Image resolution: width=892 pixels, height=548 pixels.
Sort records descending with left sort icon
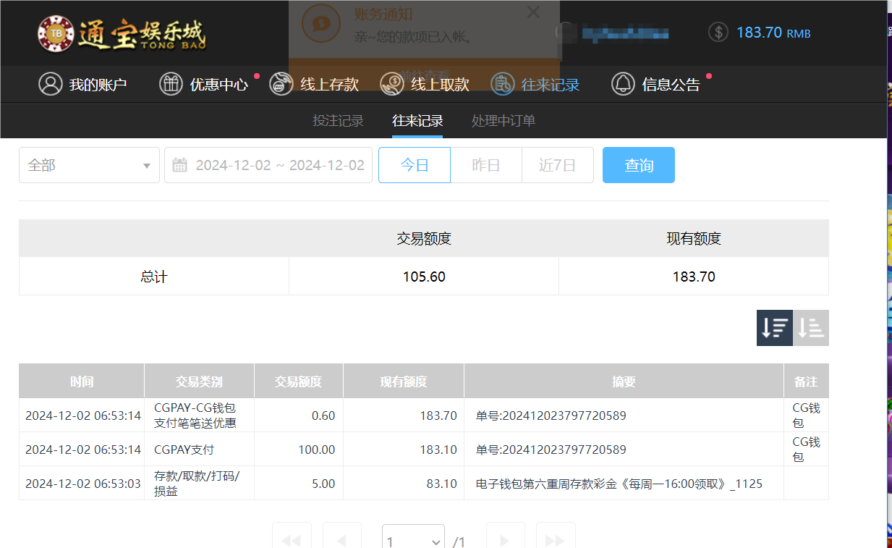(774, 328)
